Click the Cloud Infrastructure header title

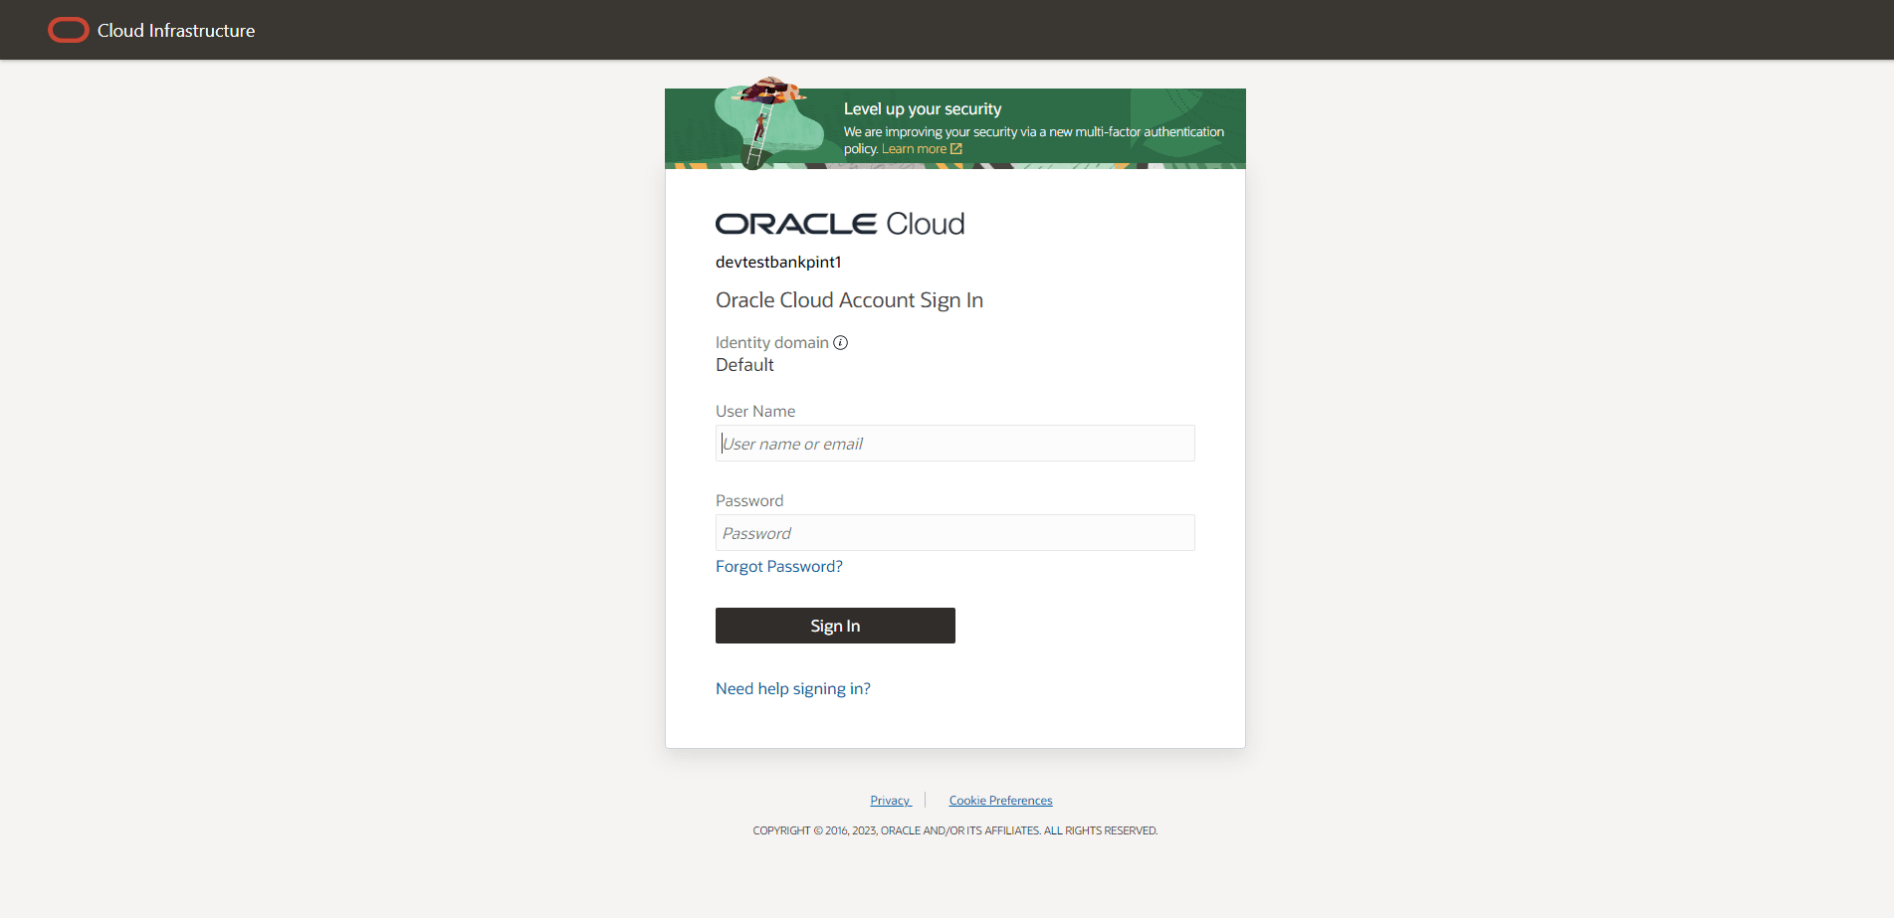(176, 31)
